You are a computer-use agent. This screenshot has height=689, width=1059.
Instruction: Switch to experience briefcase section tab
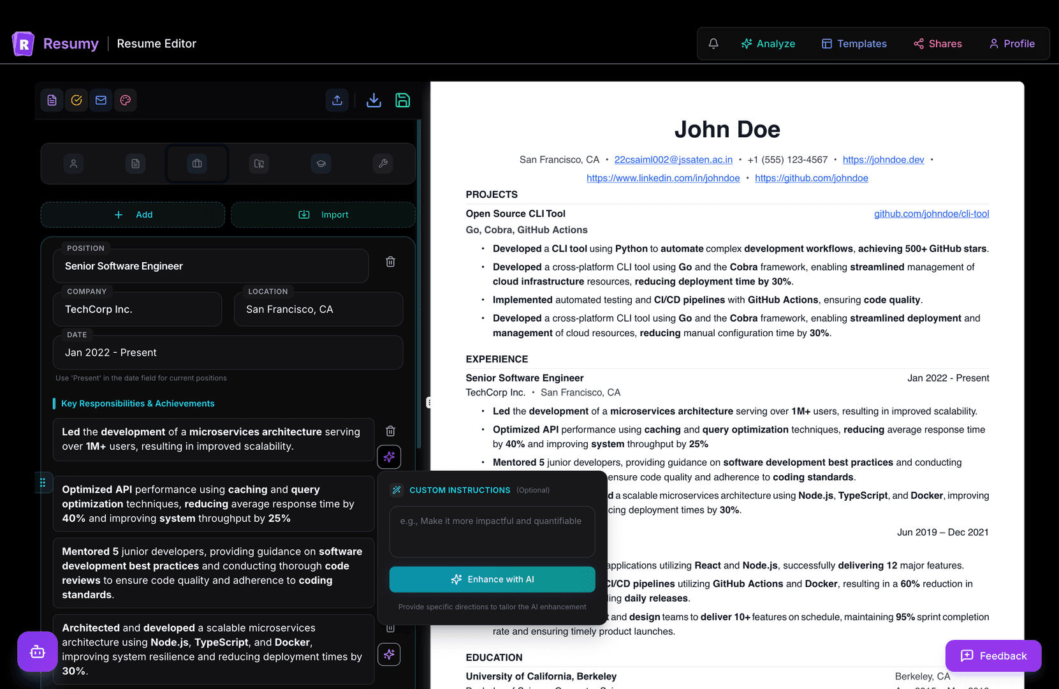pyautogui.click(x=197, y=164)
